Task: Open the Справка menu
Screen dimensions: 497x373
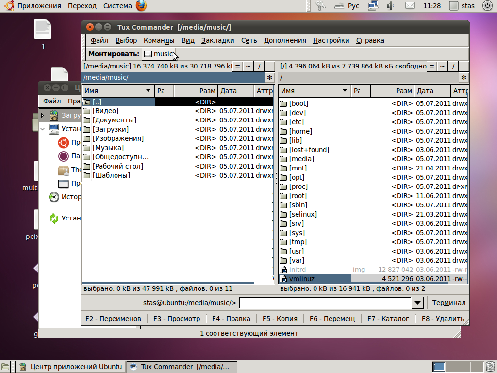Action: [x=370, y=41]
